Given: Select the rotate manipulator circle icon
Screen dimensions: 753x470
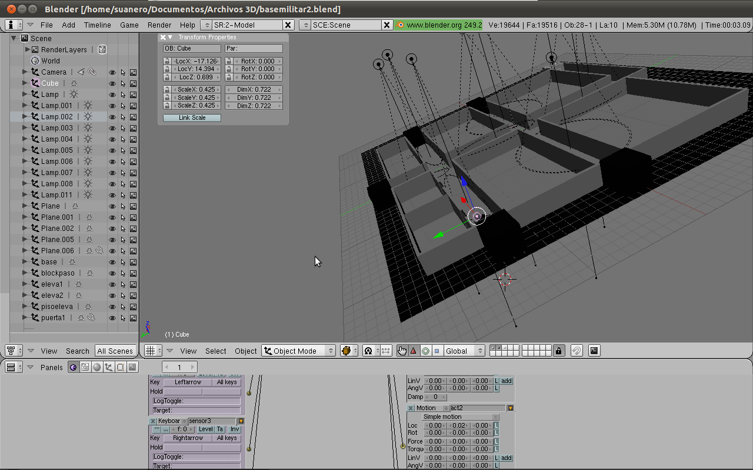Looking at the screenshot, I should point(425,351).
